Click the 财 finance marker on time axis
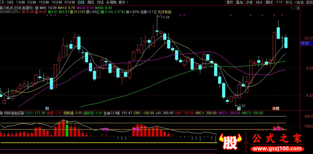 point(47,109)
